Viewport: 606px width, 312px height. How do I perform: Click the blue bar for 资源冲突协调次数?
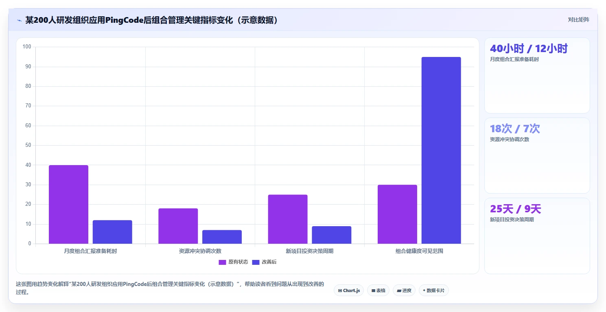point(222,237)
